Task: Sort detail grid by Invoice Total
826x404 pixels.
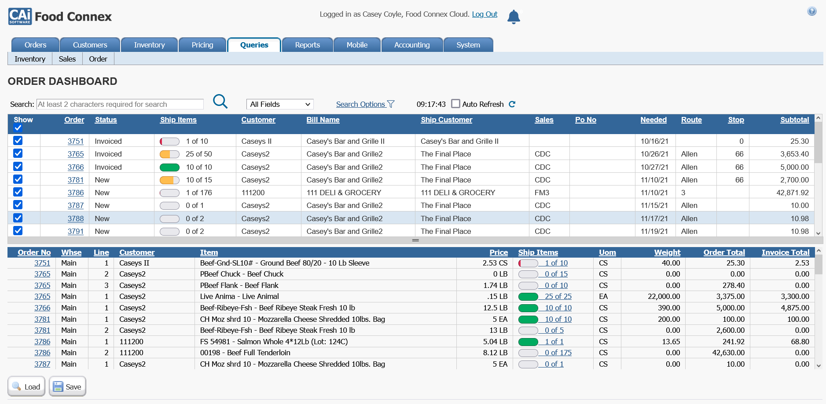Action: coord(786,252)
